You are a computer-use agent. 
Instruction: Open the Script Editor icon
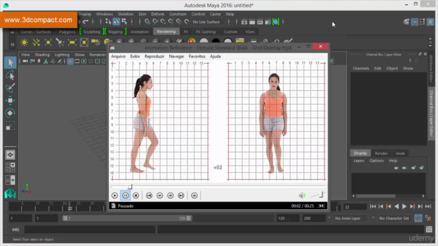[x=429, y=230]
